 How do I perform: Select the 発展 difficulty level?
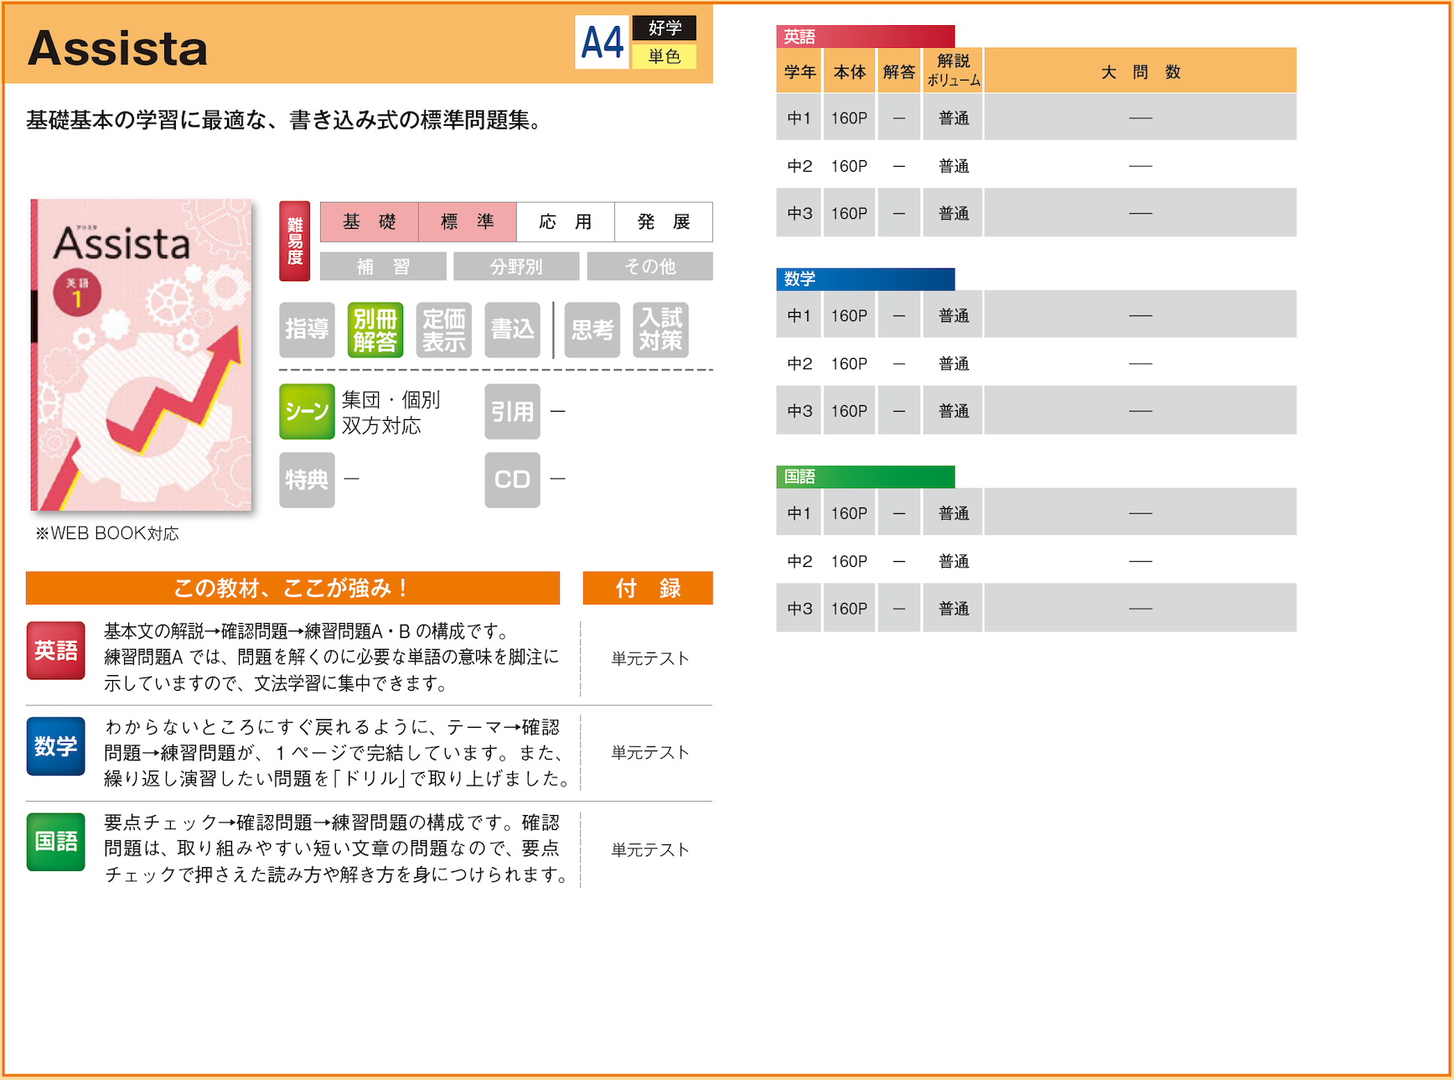click(x=664, y=222)
